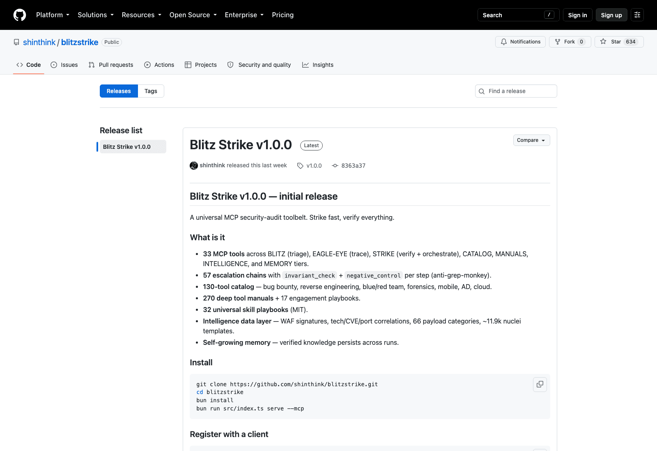Click 'Release list' sidebar heading
Image resolution: width=657 pixels, height=451 pixels.
121,130
